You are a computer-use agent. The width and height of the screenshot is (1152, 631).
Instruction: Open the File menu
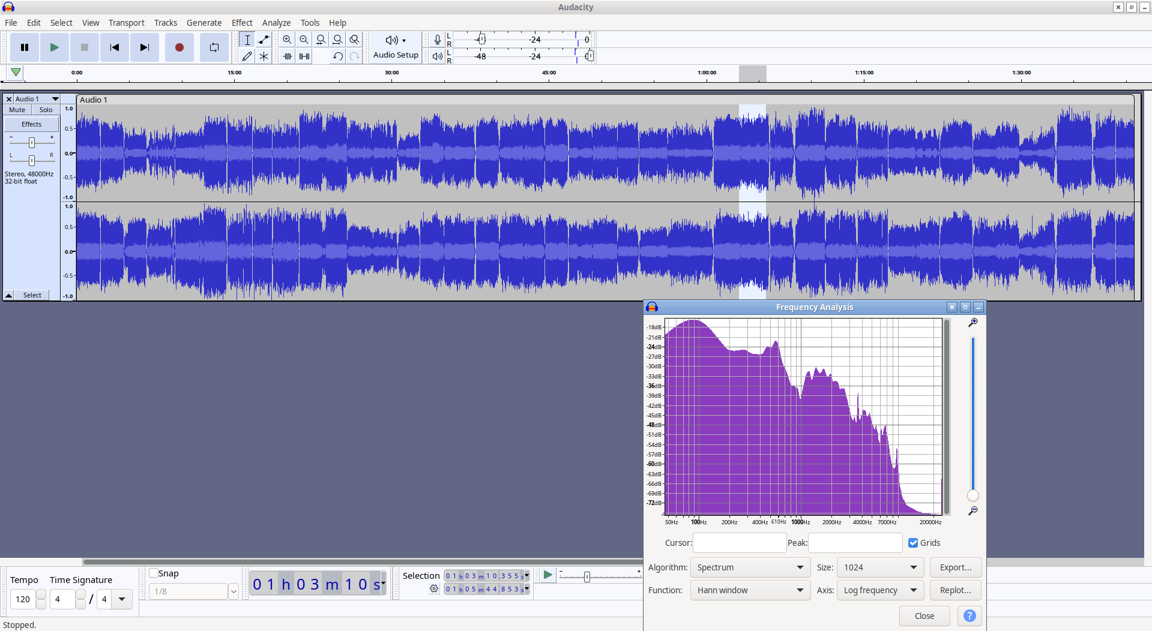point(11,23)
